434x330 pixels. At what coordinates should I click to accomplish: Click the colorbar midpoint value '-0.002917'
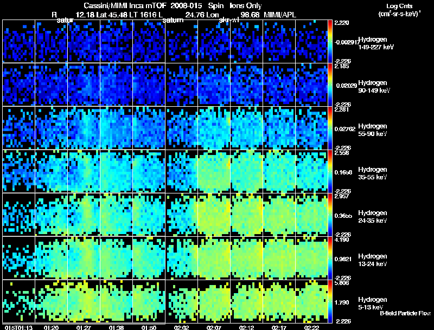[346, 42]
